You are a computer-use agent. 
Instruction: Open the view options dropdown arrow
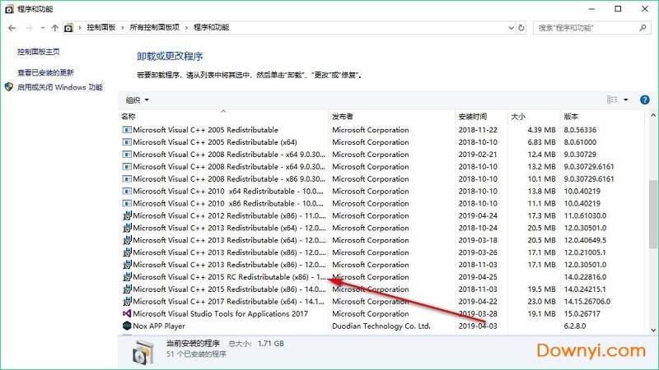(x=626, y=99)
